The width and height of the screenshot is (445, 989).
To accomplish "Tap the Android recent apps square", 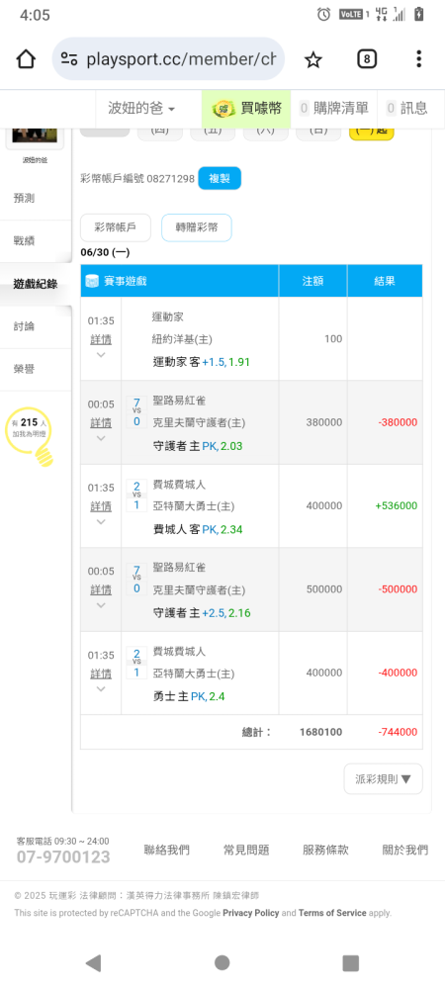I will point(350,962).
